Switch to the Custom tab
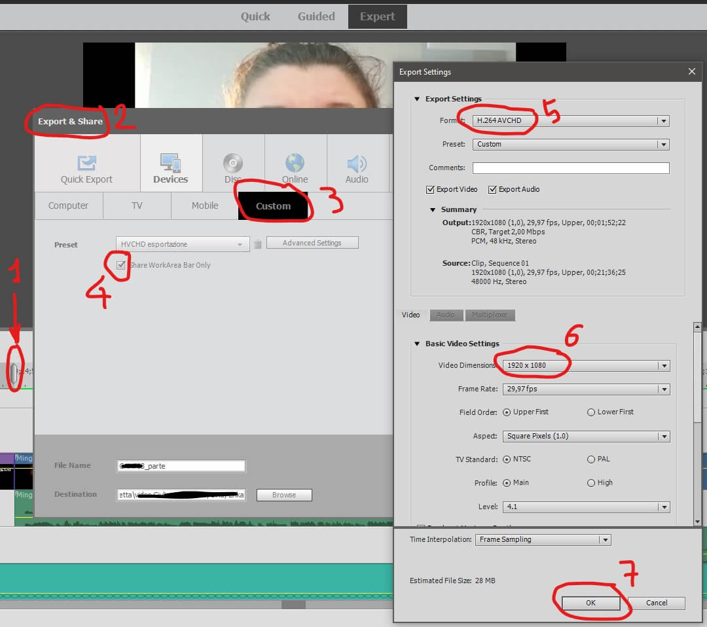 coord(273,206)
